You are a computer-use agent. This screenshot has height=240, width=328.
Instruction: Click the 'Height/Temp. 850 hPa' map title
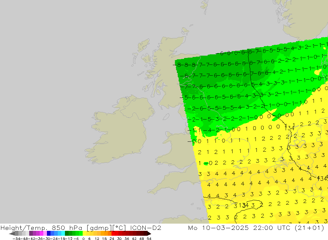(41, 228)
